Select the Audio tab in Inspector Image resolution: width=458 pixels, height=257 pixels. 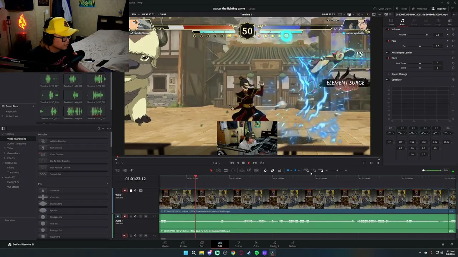point(403,22)
